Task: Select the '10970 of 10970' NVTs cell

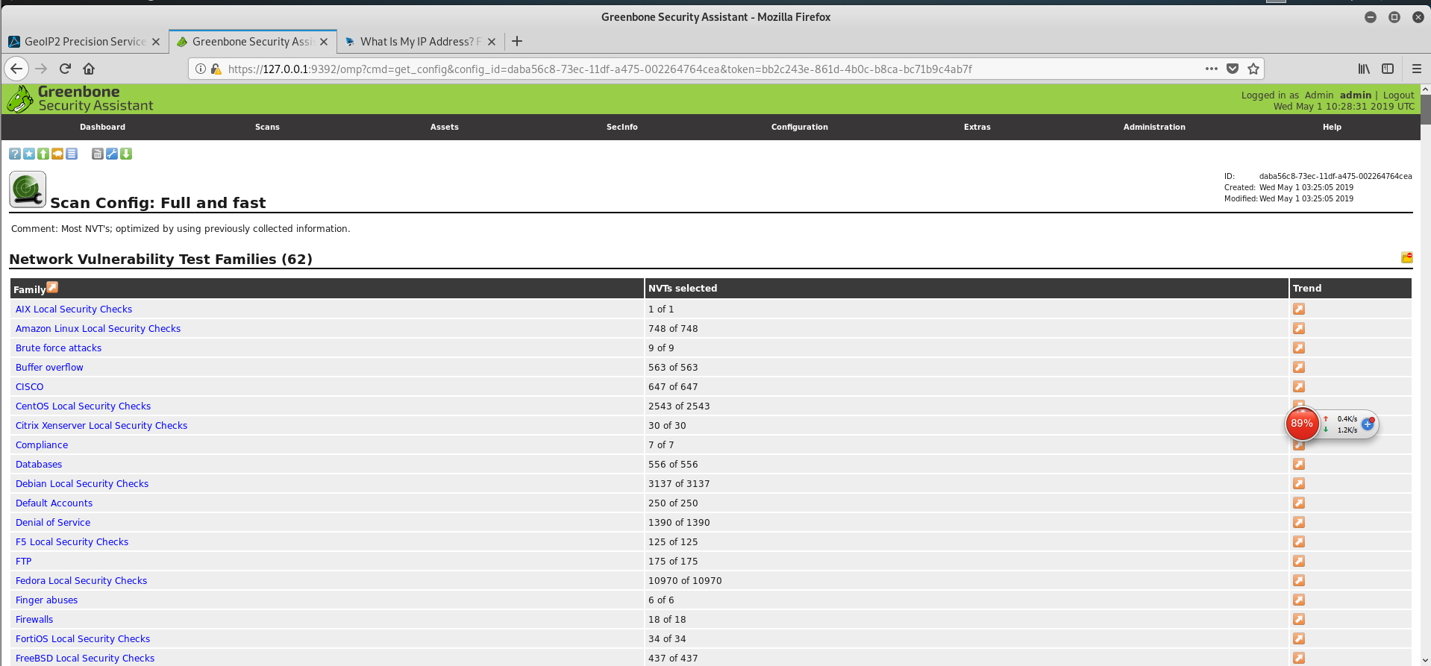Action: tap(966, 580)
